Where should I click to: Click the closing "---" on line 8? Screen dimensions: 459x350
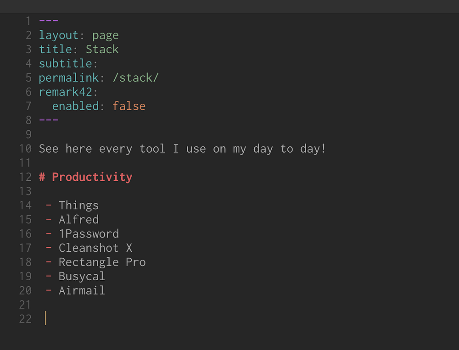(49, 120)
